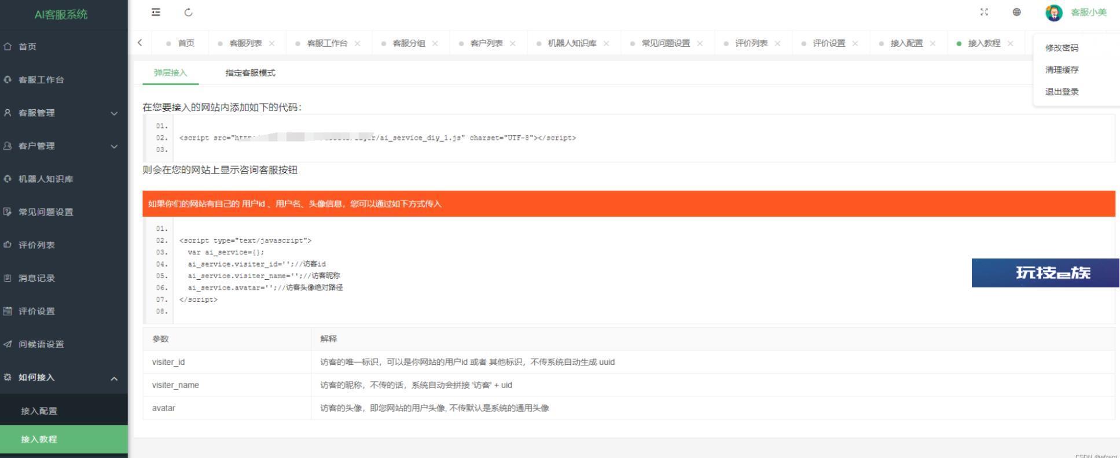
Task: Choose 修改密码 from user menu
Action: tap(1062, 48)
